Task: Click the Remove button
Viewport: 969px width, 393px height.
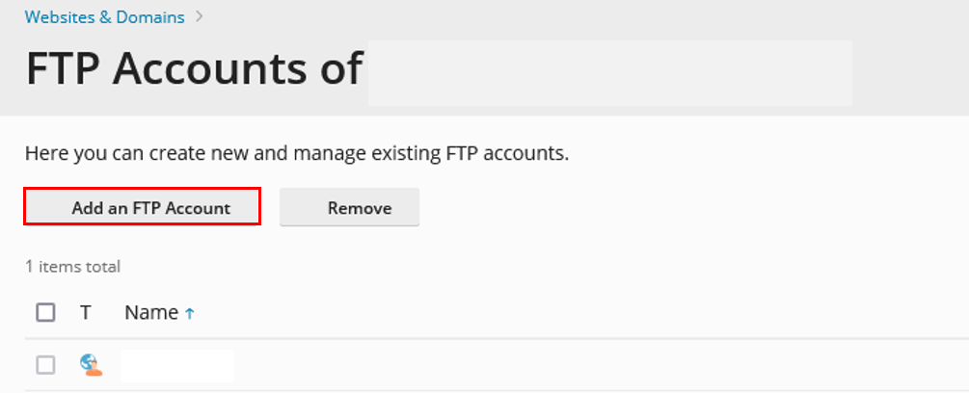Action: pos(349,207)
